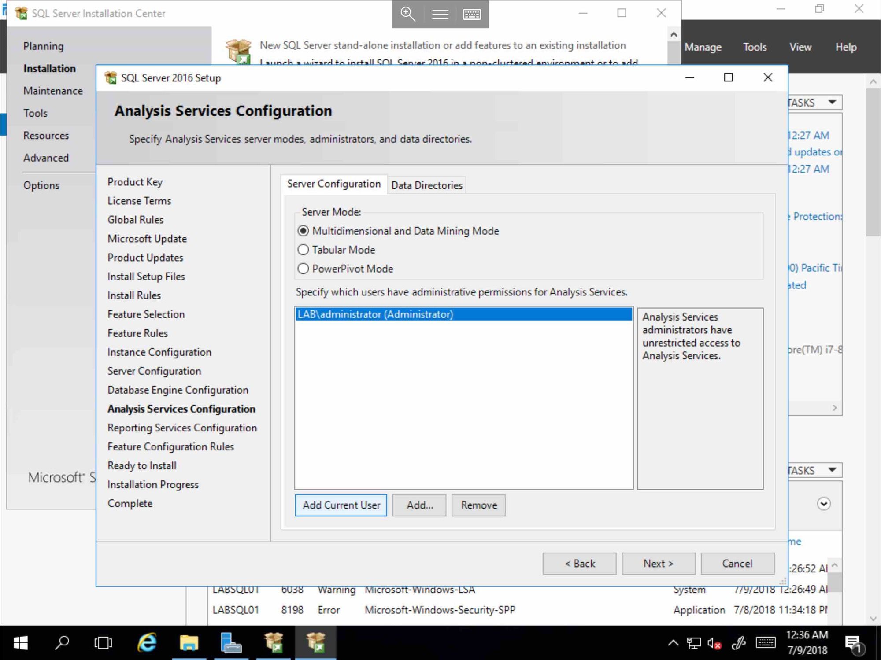Select Instance Configuration setup step

pos(159,351)
